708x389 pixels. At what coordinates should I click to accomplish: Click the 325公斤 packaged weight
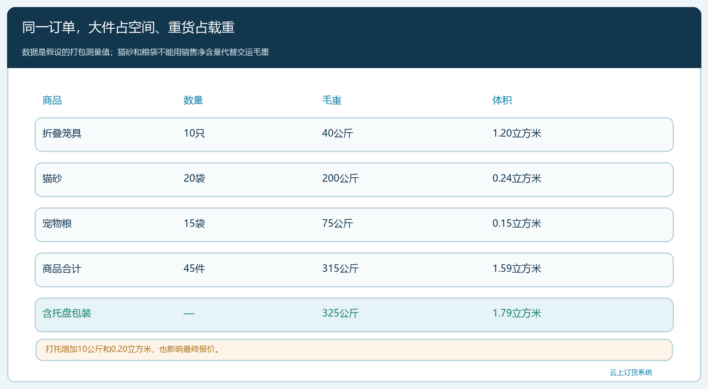pos(340,313)
